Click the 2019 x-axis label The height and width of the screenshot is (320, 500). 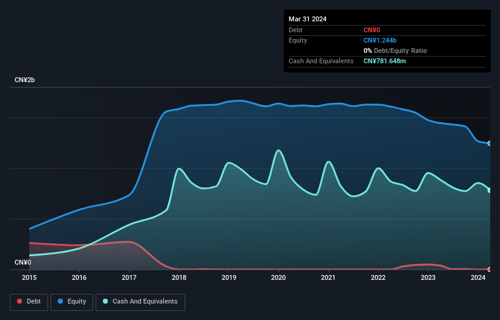click(229, 277)
